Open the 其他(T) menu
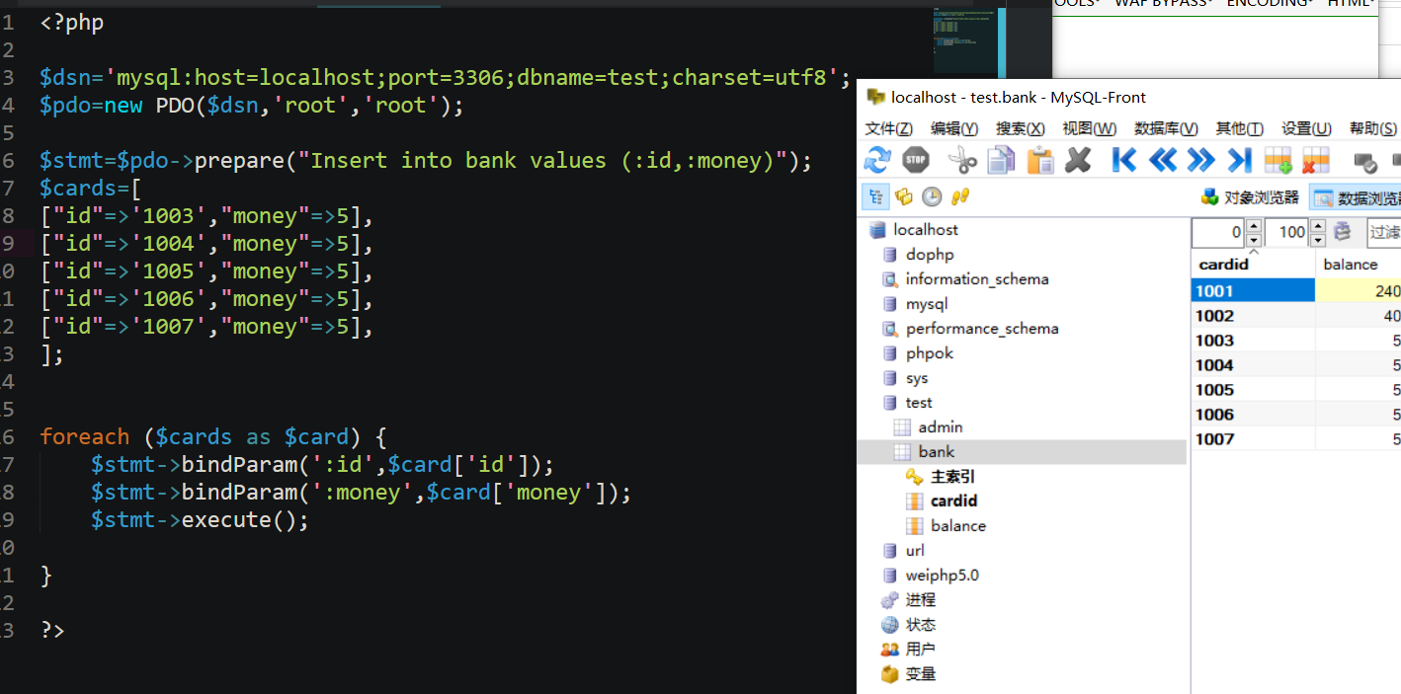1401x694 pixels. (x=1240, y=129)
